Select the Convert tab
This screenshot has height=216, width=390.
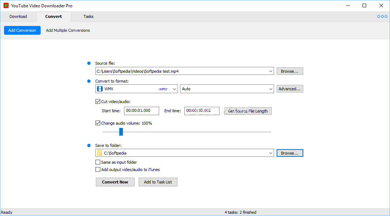[53, 16]
